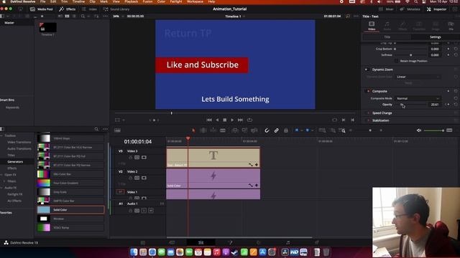460x258 pixels.
Task: Jump to last frame in viewer
Action: (240, 120)
